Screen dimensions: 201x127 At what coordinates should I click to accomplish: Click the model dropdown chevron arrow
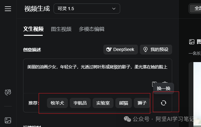click(114, 9)
